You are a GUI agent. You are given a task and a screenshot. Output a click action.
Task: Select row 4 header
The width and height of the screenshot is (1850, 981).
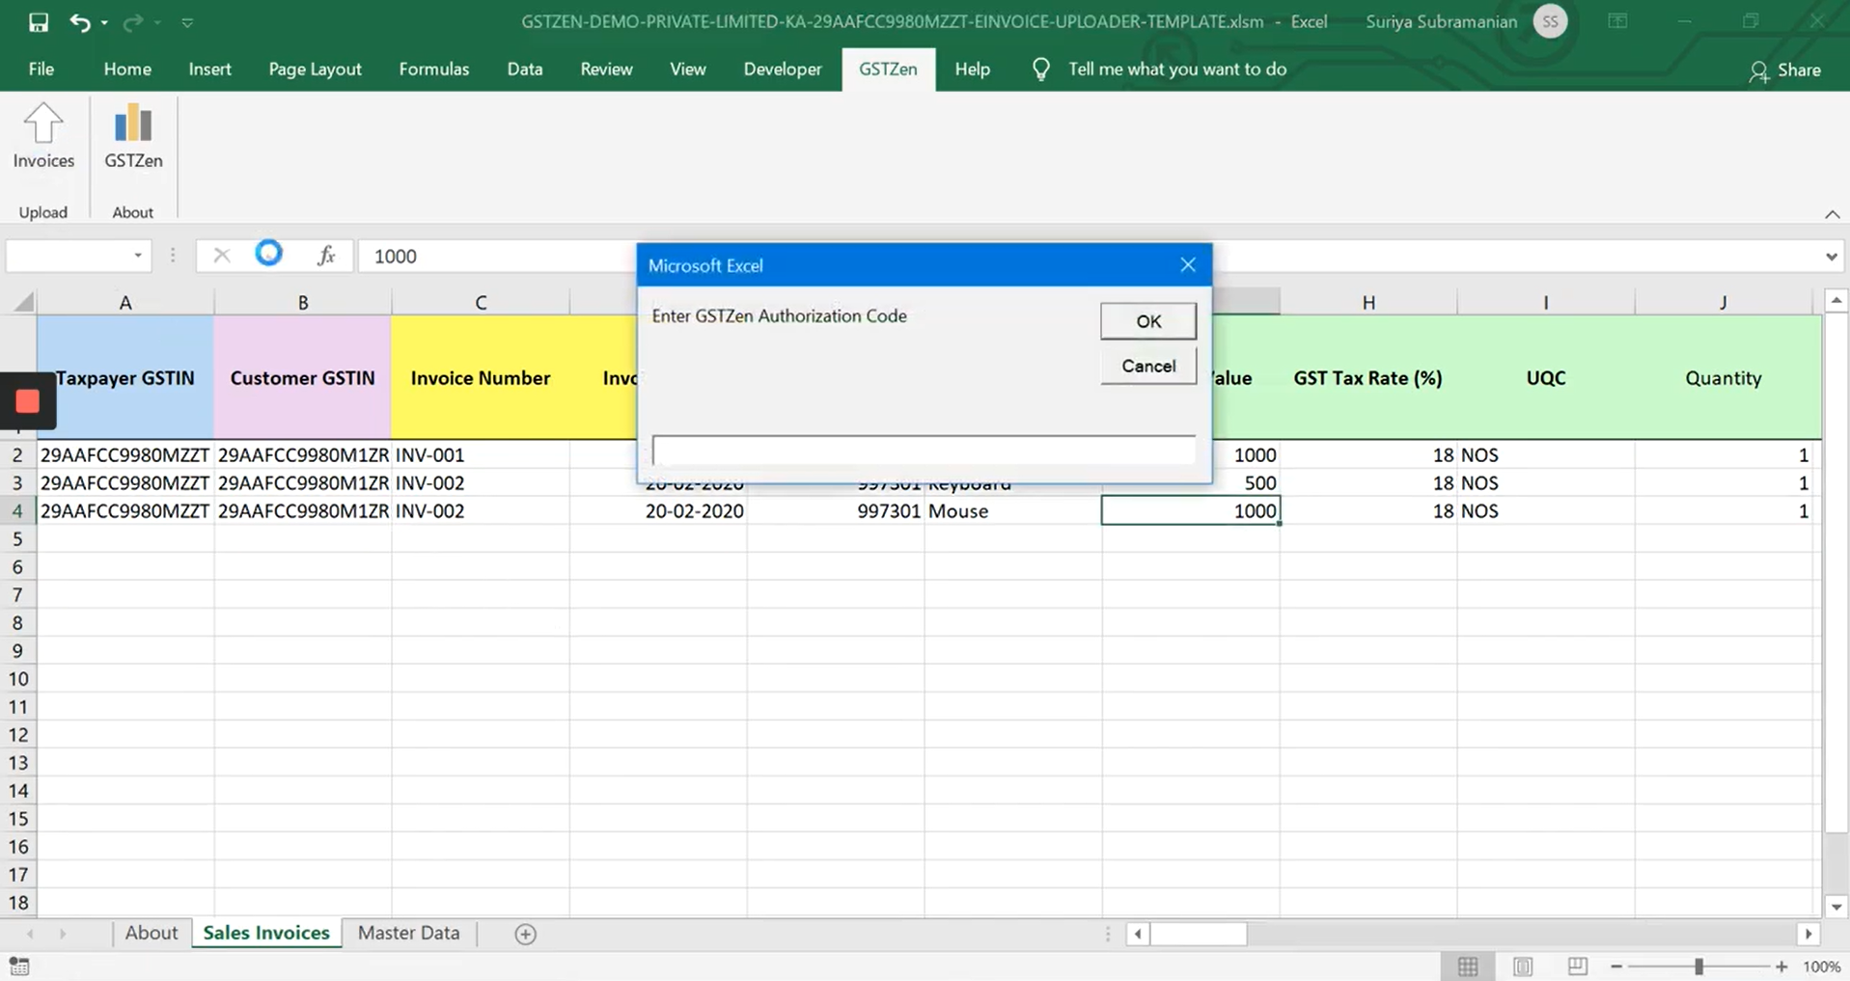point(17,511)
